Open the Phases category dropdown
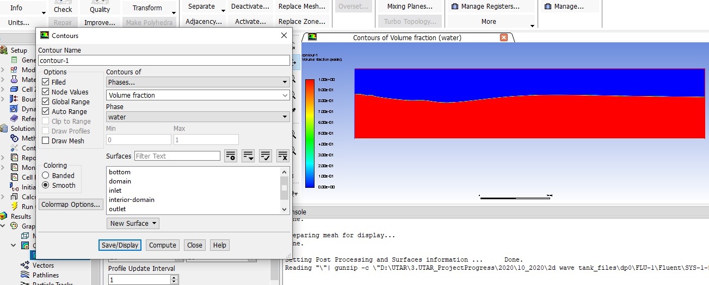 click(198, 83)
